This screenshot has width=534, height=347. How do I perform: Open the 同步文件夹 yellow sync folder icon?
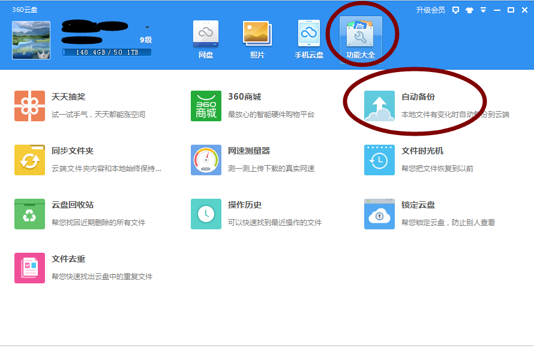[29, 160]
